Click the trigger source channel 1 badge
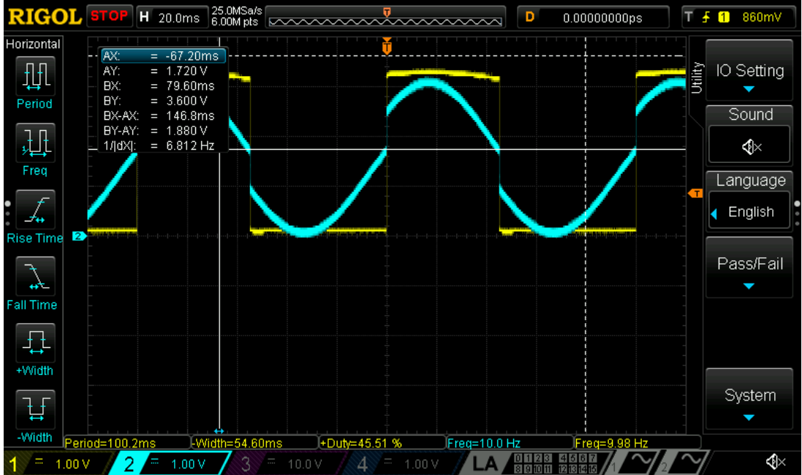Screen dimensions: 802x475 (x=724, y=18)
